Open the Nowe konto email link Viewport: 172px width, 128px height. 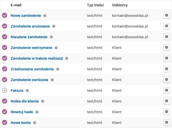(x=21, y=123)
